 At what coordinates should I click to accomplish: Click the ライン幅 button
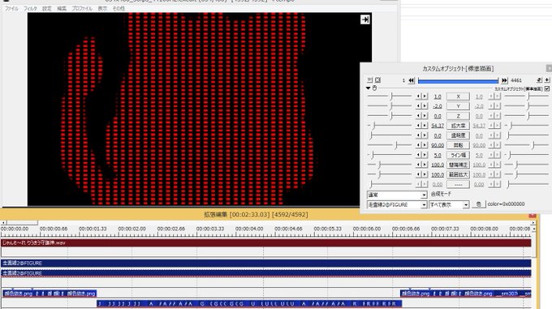click(x=458, y=155)
